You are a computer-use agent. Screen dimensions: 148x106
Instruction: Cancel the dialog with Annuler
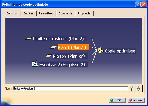point(136,100)
